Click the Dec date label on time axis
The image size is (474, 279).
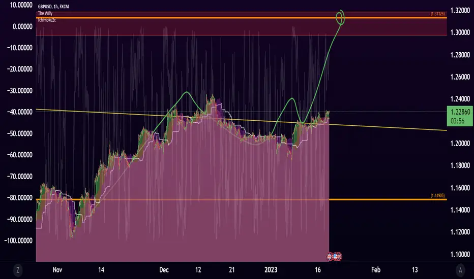(164, 270)
